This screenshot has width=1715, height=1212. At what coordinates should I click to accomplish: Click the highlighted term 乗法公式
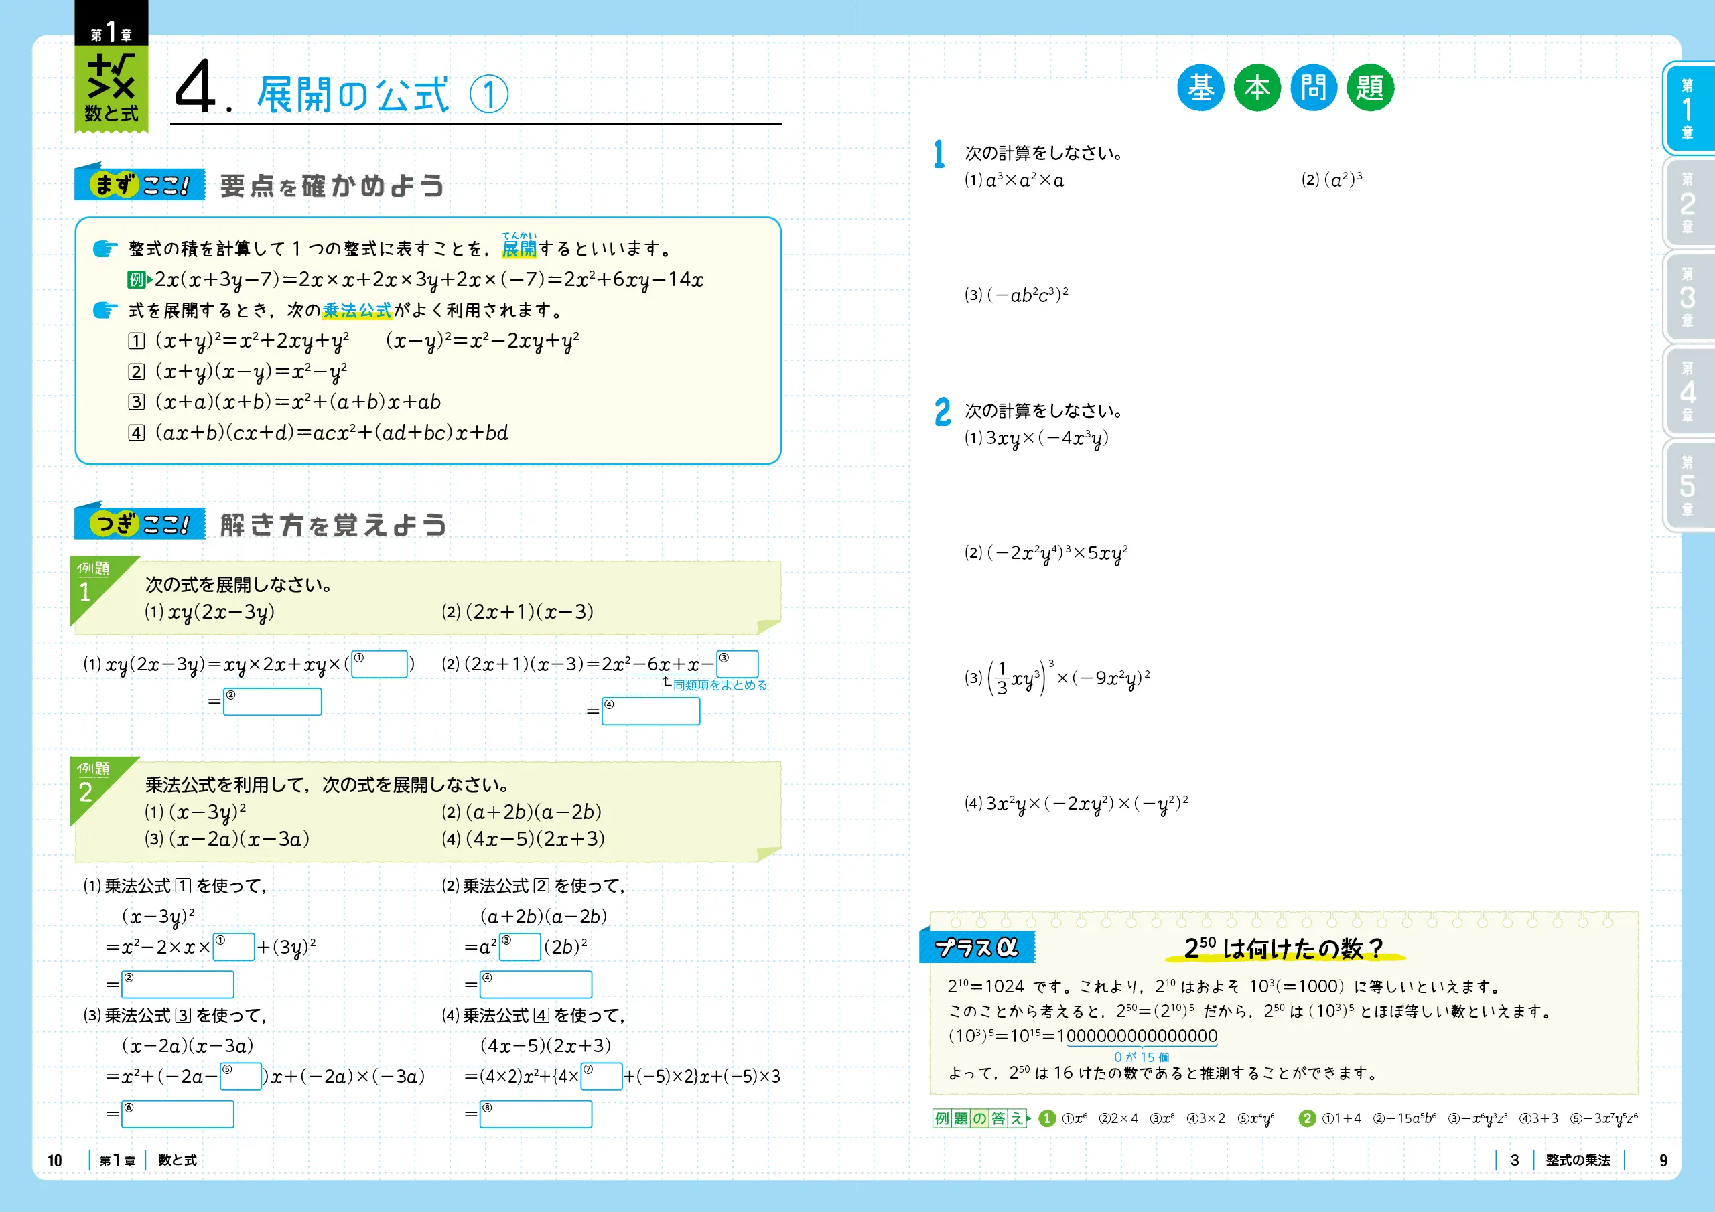(x=357, y=310)
